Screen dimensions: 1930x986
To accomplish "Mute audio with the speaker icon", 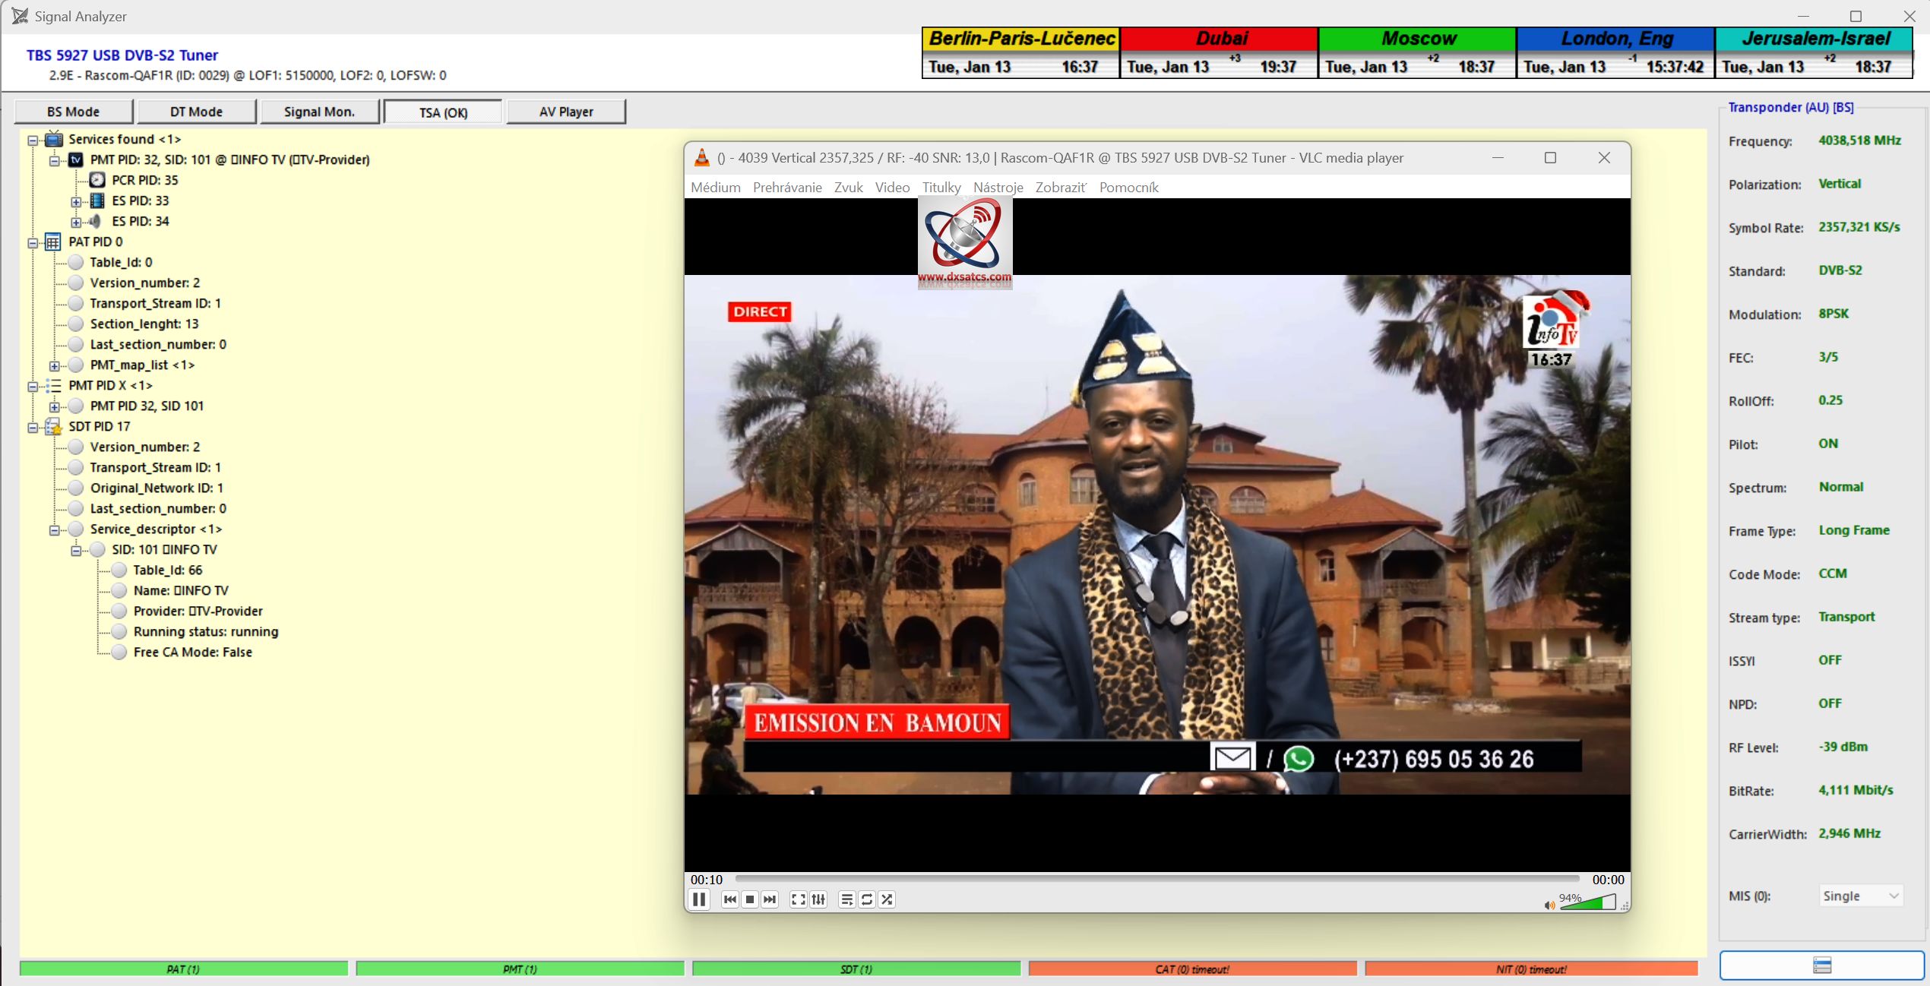I will coord(1549,905).
